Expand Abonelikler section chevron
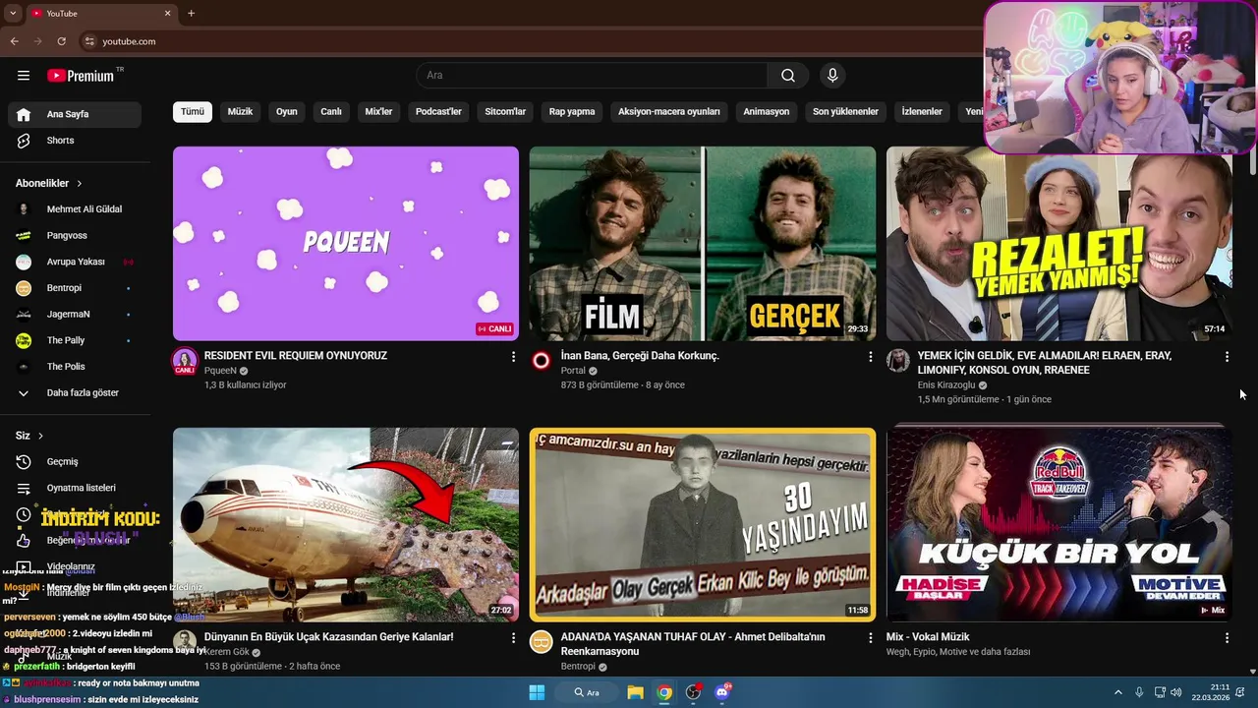 [80, 184]
